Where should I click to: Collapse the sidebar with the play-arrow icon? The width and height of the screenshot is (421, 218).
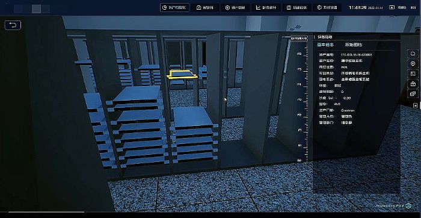point(416,105)
